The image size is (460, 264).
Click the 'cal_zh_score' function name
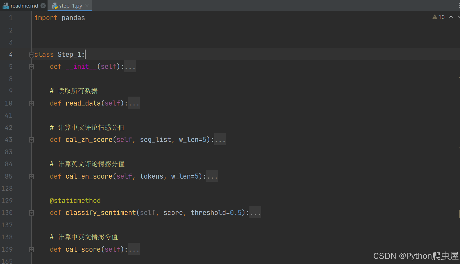[89, 139]
